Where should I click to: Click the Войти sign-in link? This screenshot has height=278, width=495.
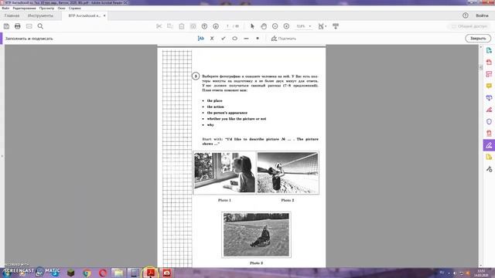482,15
